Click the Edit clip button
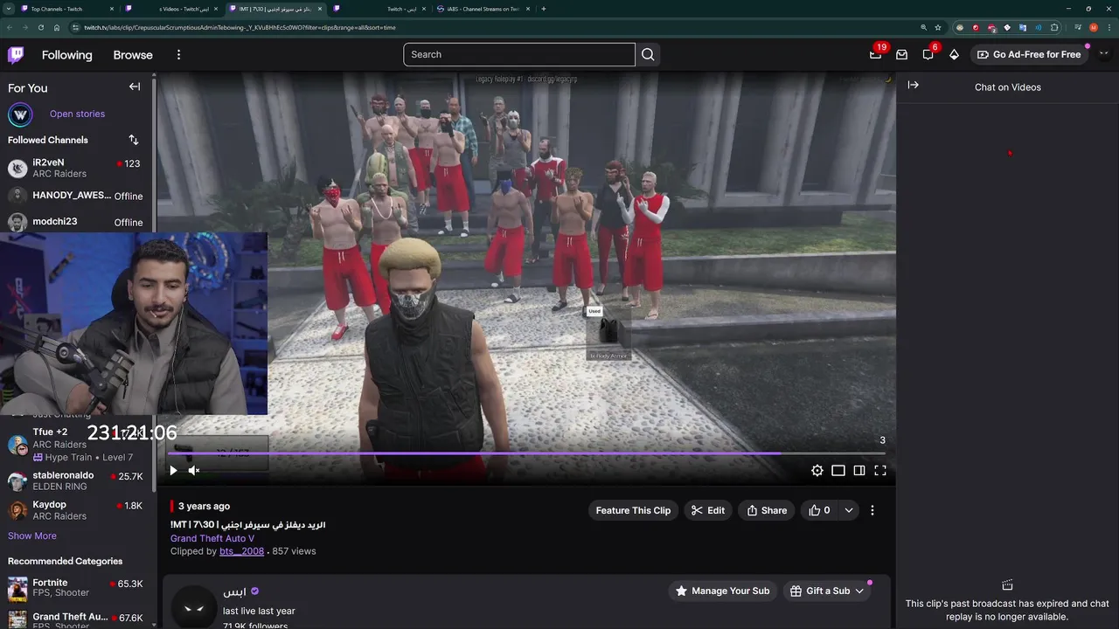Viewport: 1119px width, 629px height. coord(708,510)
